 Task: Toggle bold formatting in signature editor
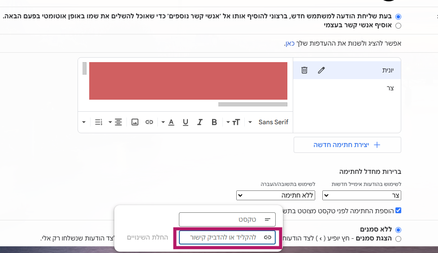click(x=214, y=122)
